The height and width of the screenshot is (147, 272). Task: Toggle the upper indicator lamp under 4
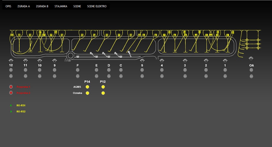point(162,70)
